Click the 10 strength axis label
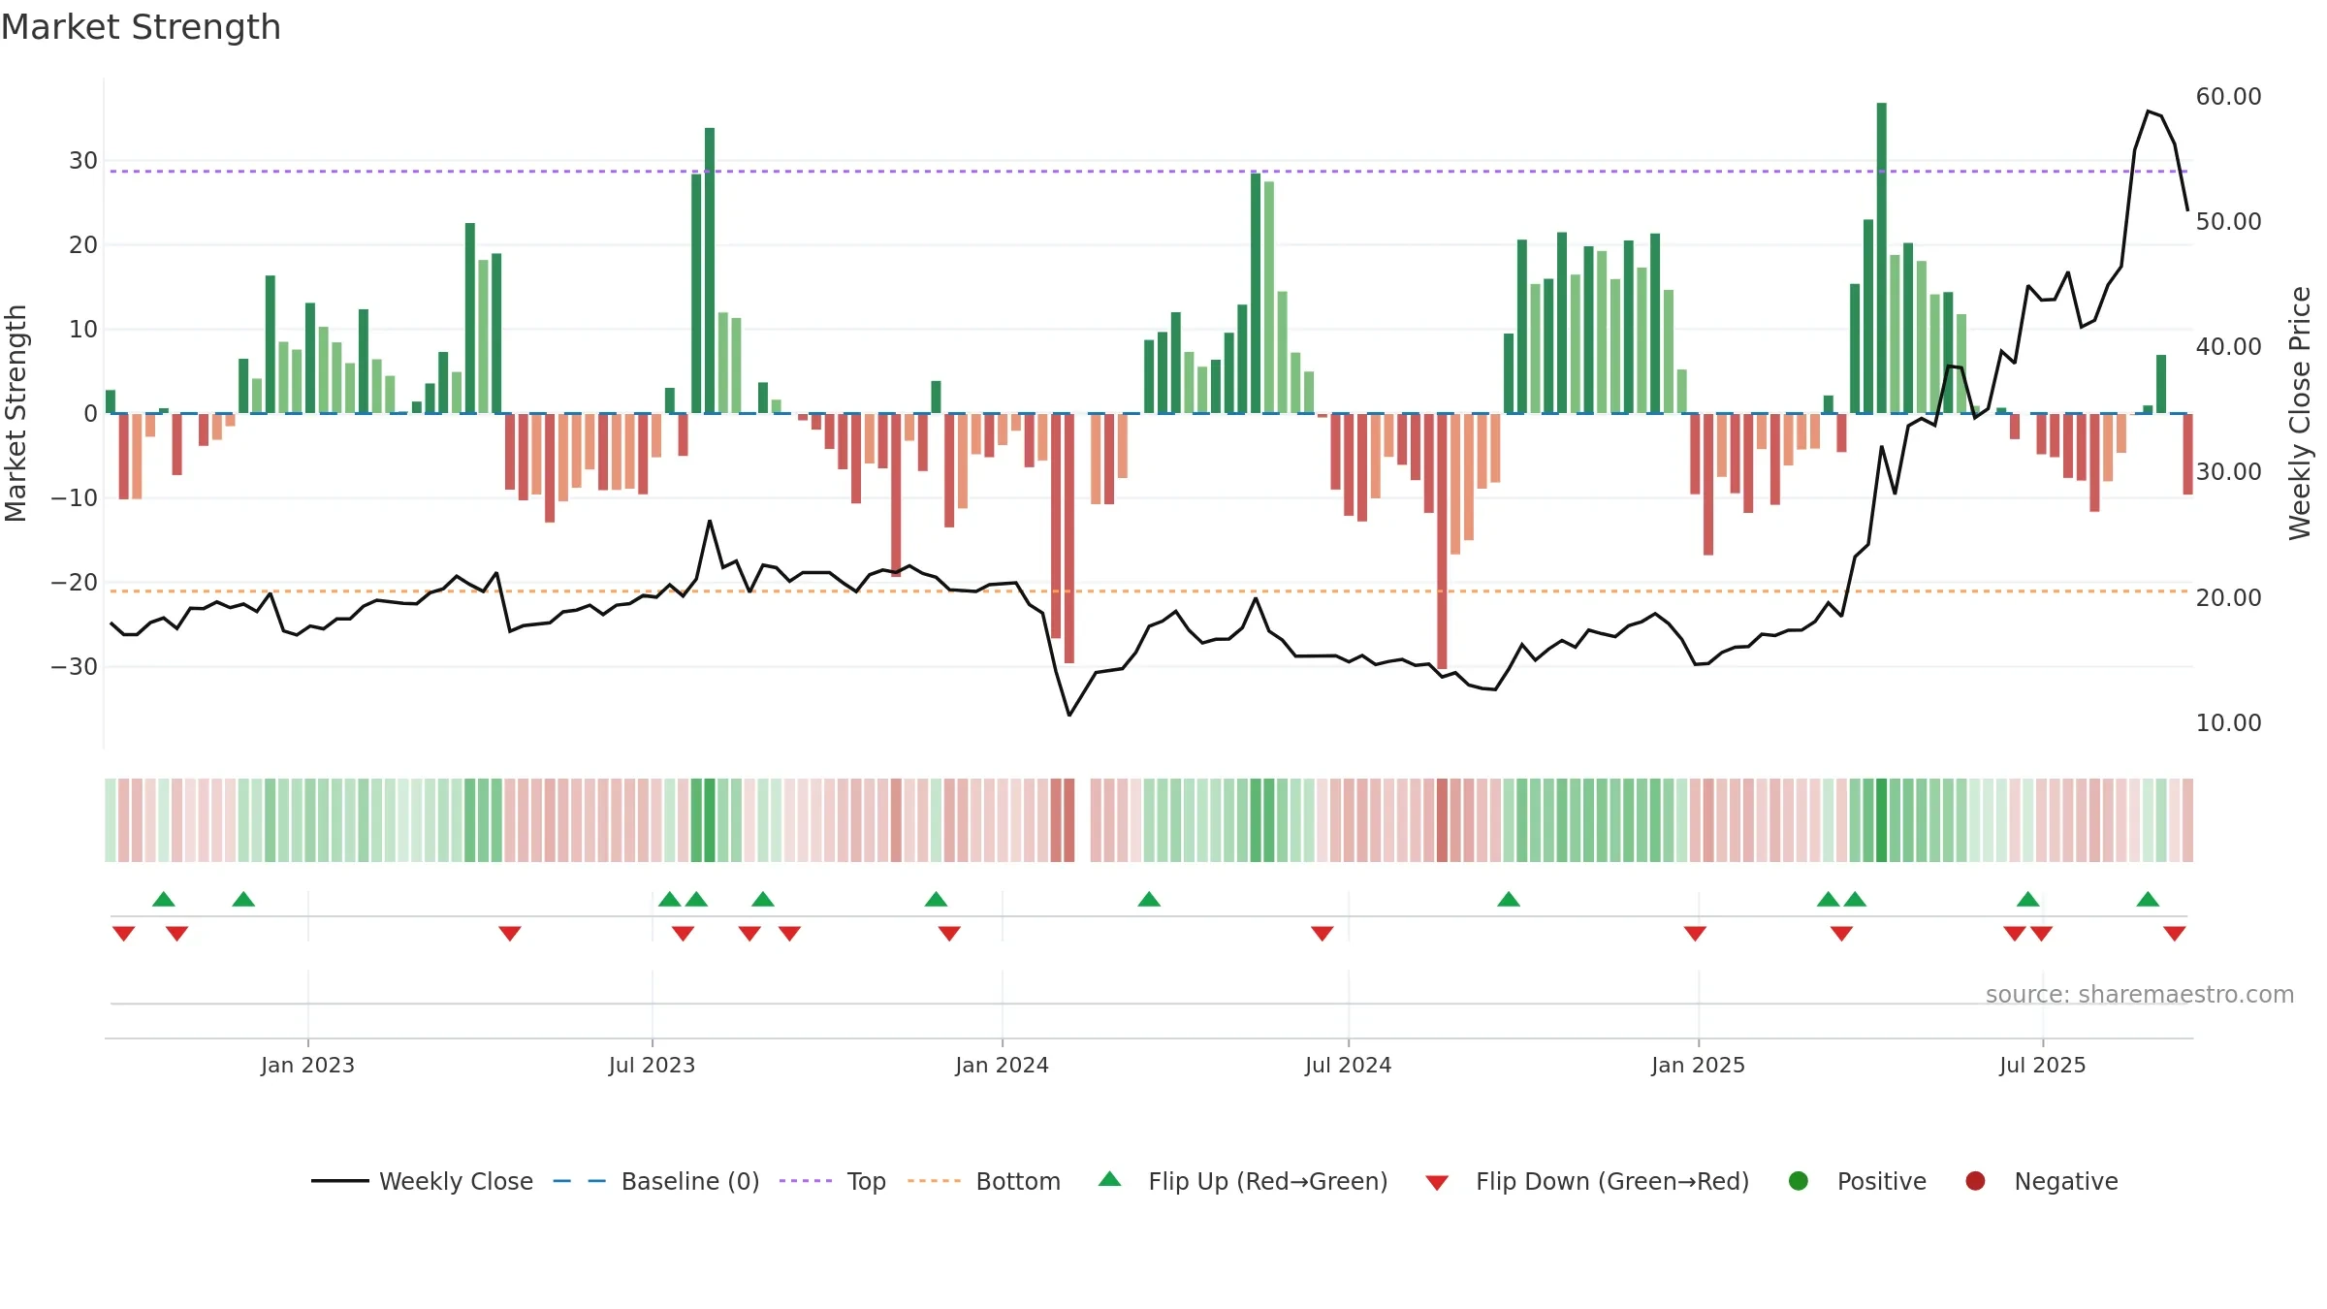This screenshot has width=2327, height=1309. tap(83, 330)
